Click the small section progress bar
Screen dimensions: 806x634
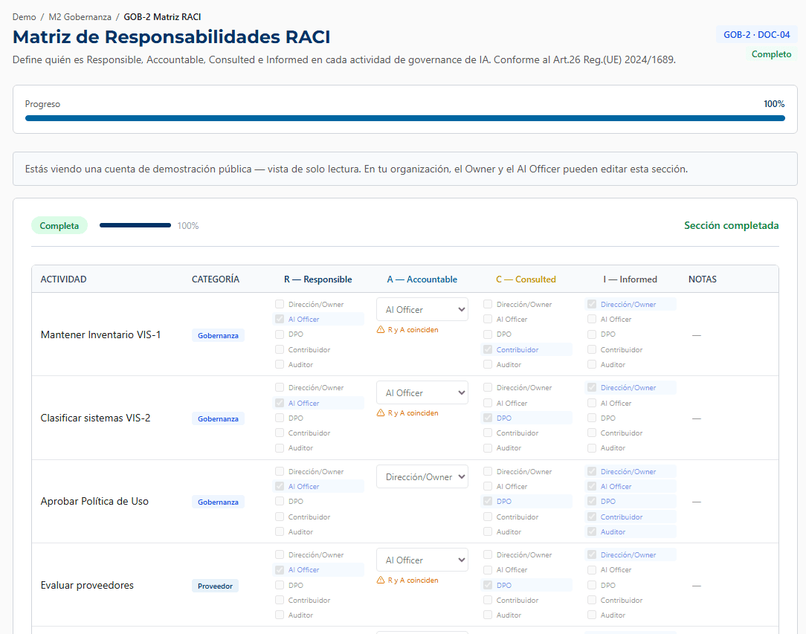coord(135,225)
